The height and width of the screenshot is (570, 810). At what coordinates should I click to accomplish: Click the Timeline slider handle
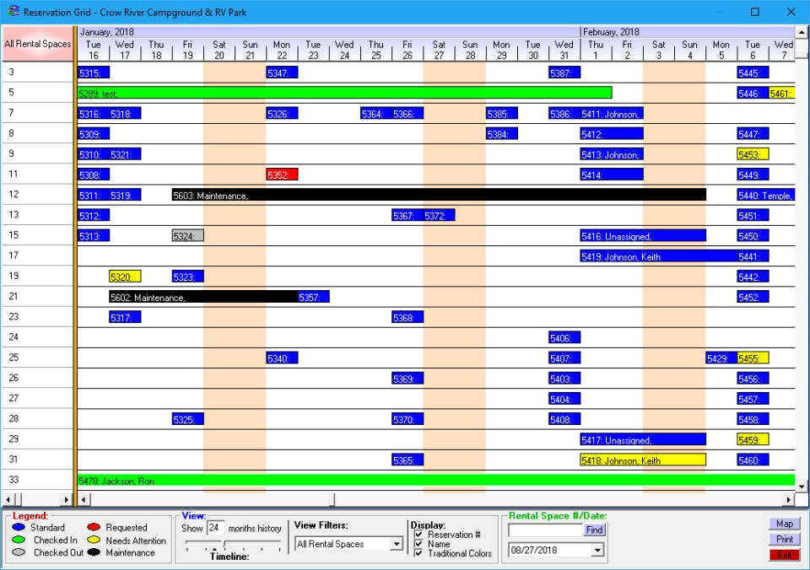click(x=224, y=544)
